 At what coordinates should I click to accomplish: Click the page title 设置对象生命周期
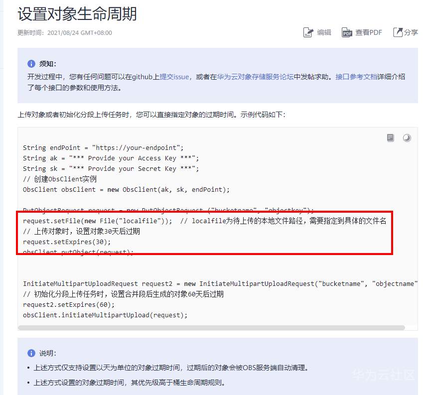[77, 14]
